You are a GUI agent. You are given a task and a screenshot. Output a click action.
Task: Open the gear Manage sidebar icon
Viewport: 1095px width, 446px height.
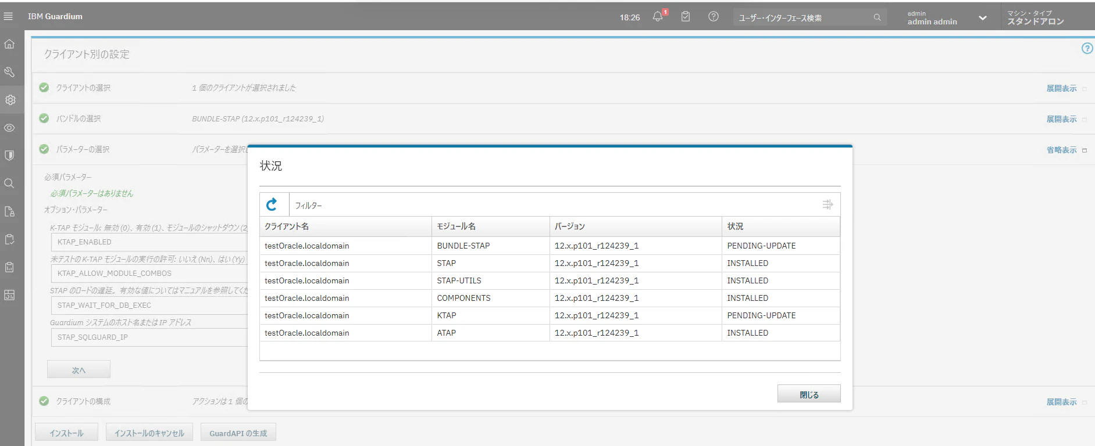point(9,100)
